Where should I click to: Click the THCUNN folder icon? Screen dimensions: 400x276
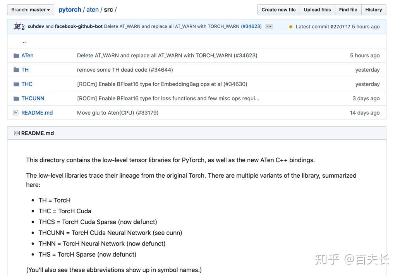point(16,98)
